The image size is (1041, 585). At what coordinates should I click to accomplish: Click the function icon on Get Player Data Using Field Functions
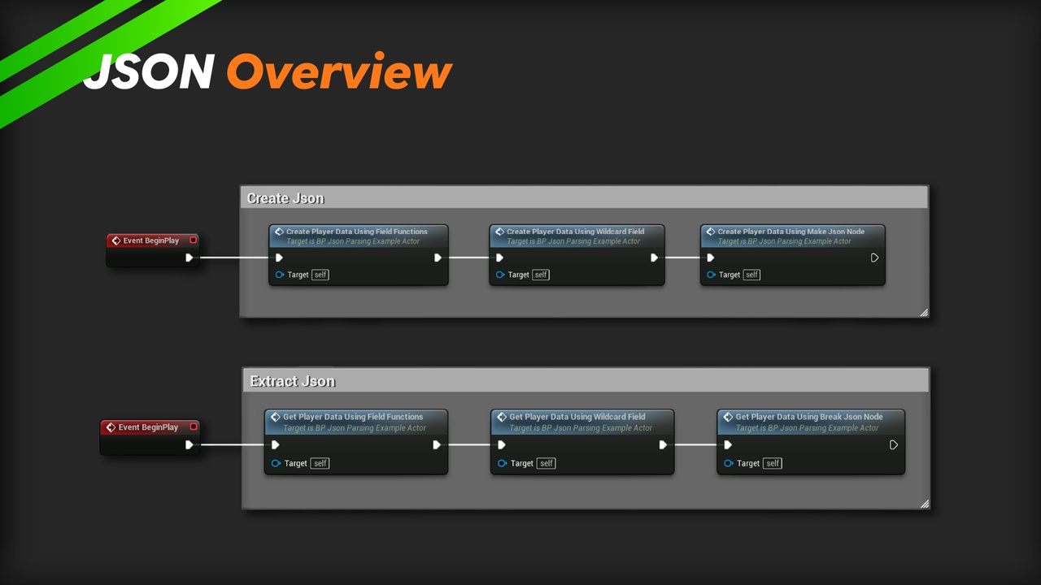(275, 417)
